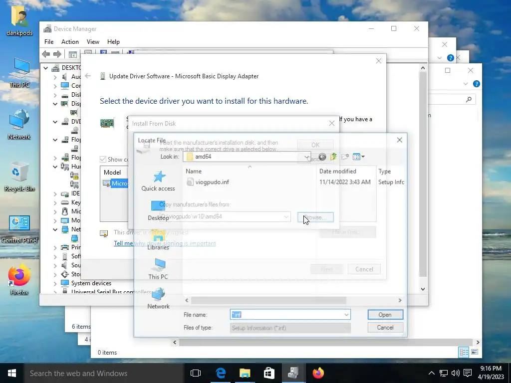Expand the System devices tree node
Viewport: 511px width, 383px height.
coord(55,283)
